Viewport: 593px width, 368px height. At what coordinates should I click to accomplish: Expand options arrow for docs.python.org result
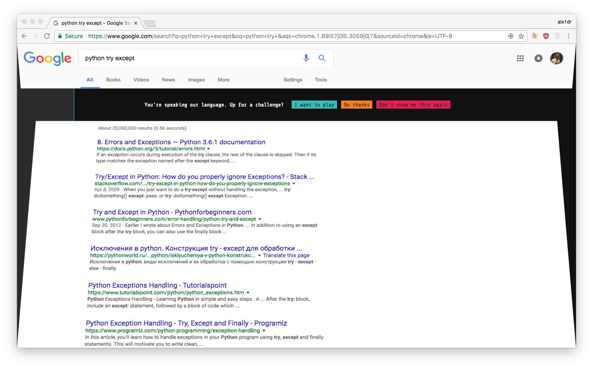[209, 149]
